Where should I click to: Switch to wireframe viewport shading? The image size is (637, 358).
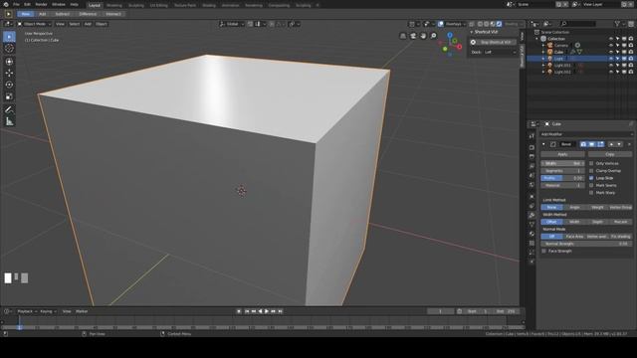point(480,24)
